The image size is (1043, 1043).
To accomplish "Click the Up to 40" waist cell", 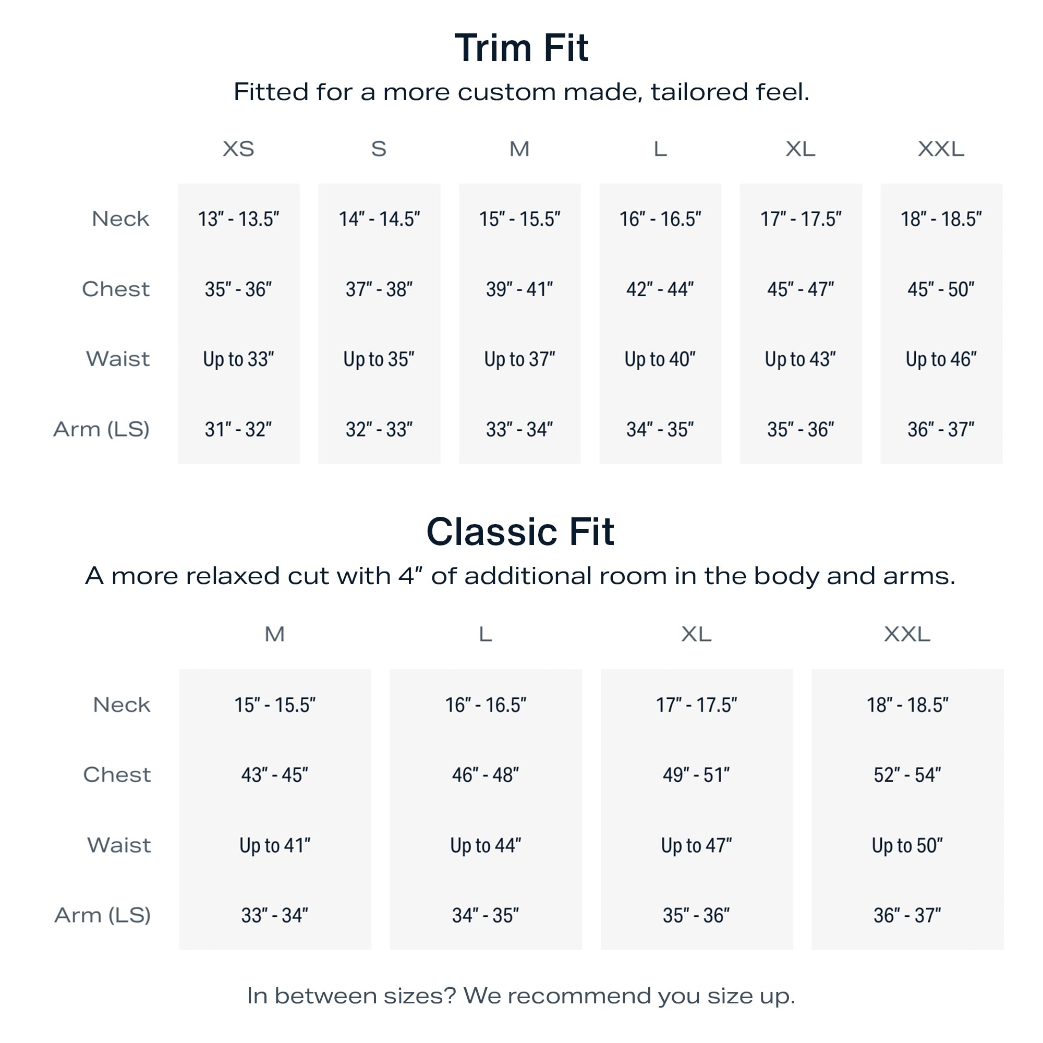I will click(660, 359).
